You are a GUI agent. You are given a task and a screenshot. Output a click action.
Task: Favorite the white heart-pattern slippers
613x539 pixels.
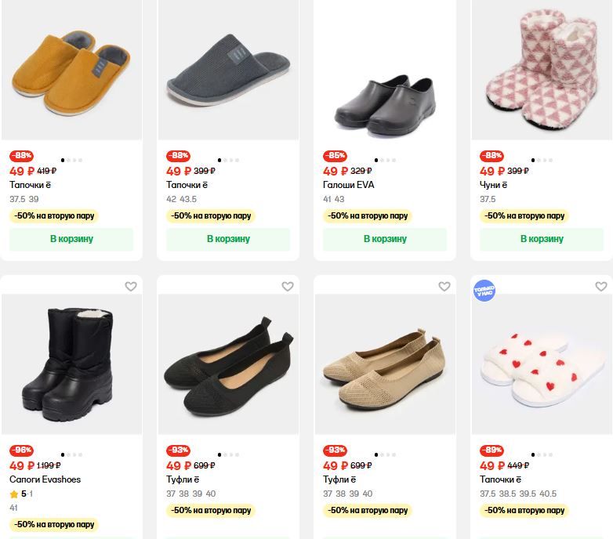[x=601, y=287]
